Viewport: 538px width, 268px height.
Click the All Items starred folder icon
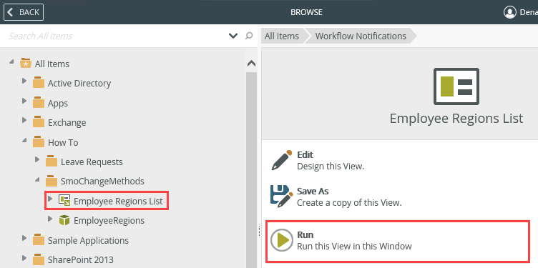pos(26,64)
